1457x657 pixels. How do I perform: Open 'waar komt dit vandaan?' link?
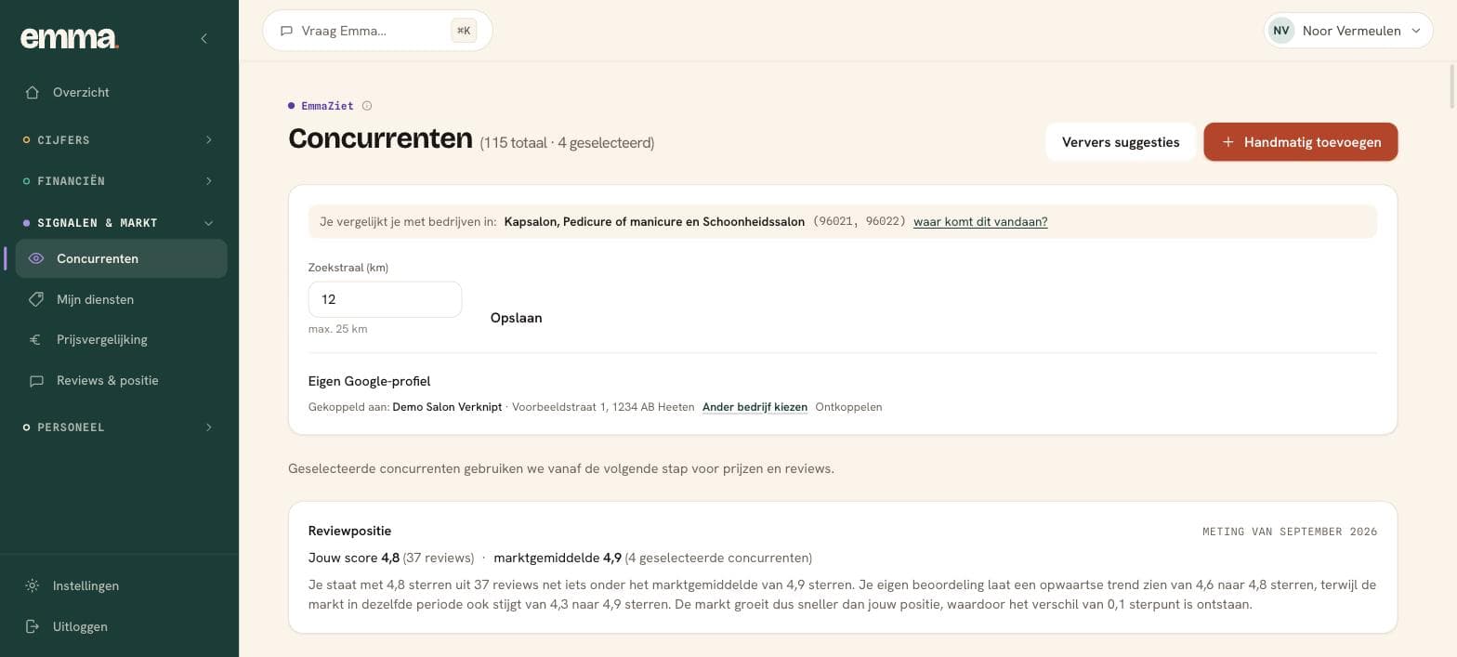(980, 222)
